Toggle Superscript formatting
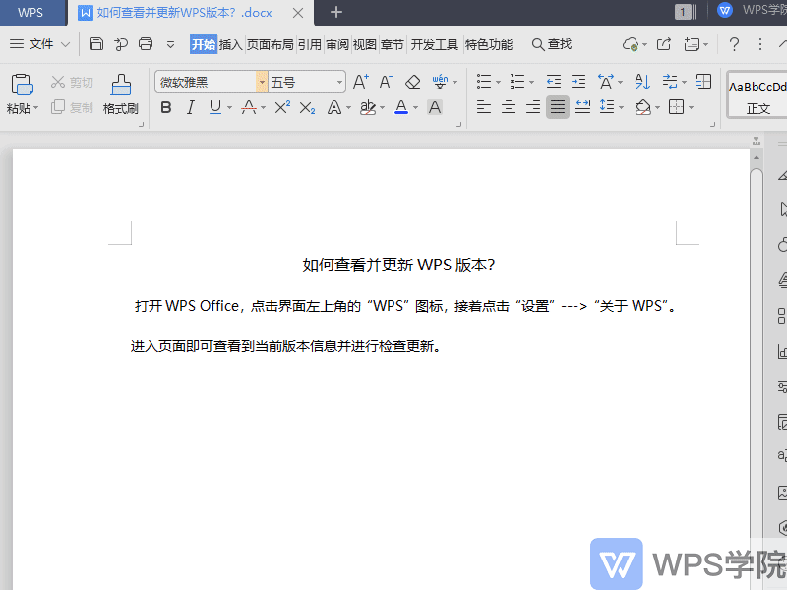Image resolution: width=787 pixels, height=590 pixels. point(282,107)
